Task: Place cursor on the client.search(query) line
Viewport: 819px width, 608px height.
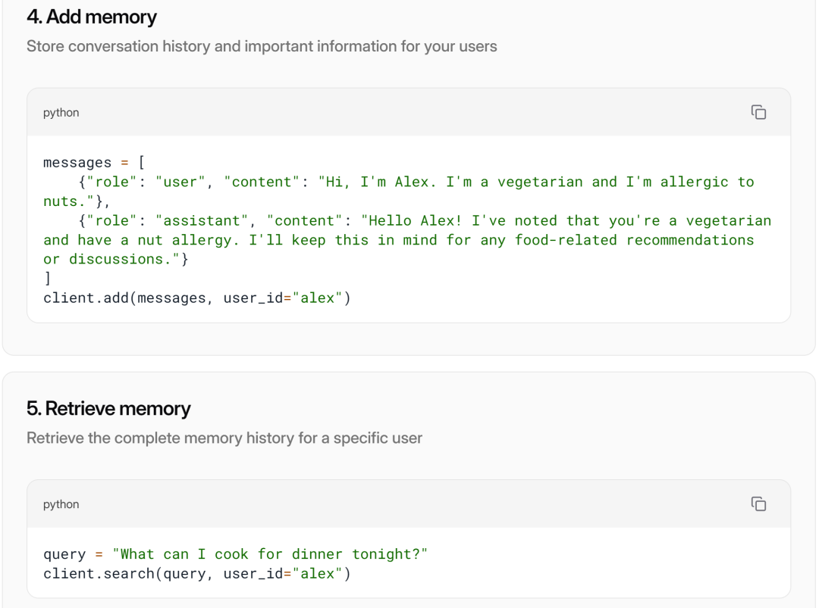Action: tap(196, 573)
